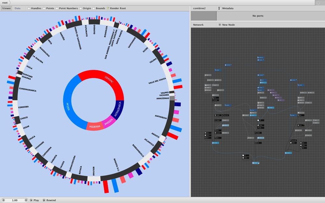Click the Rewind icon in the bottom bar
Screen dimensions: 325x203
(44, 200)
